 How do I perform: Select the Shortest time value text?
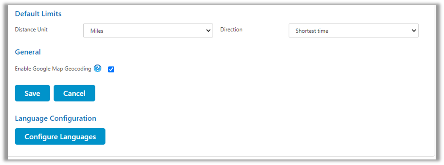[312, 31]
